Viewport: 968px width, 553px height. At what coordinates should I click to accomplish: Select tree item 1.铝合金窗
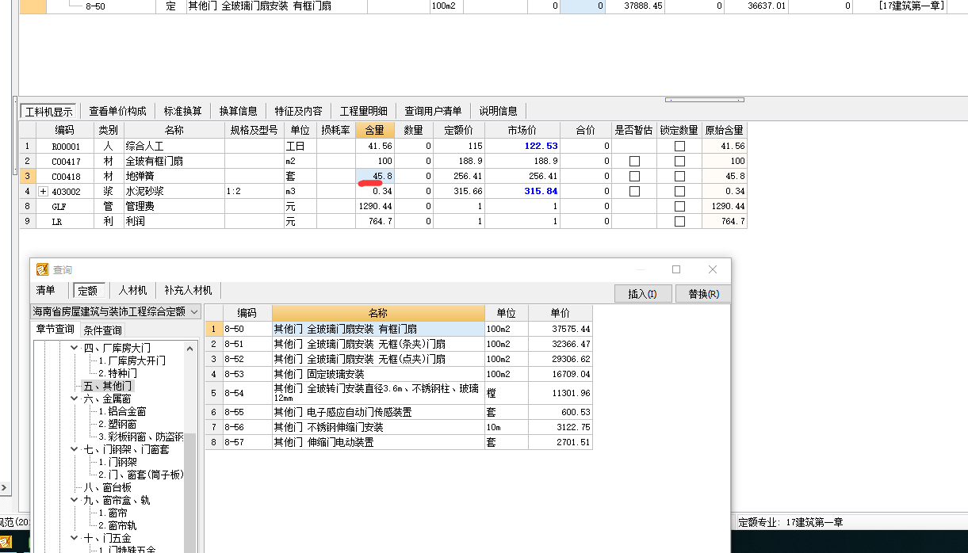coord(122,411)
